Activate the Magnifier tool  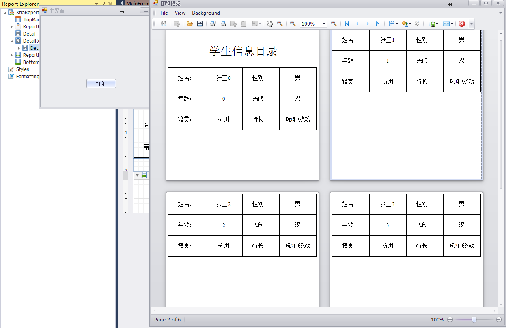point(280,24)
